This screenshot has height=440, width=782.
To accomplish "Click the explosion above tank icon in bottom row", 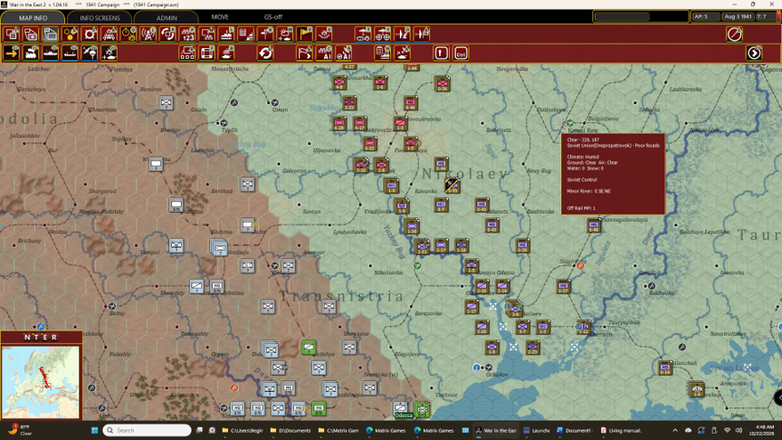I will click(x=110, y=53).
